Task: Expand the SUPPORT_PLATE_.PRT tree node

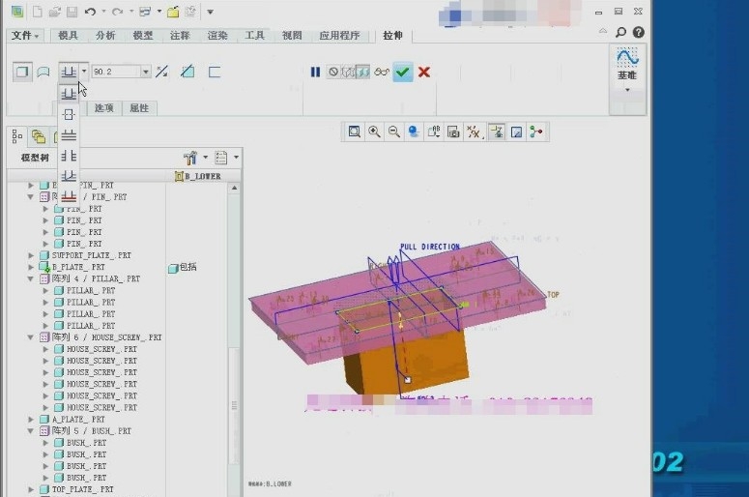Action: coord(31,255)
